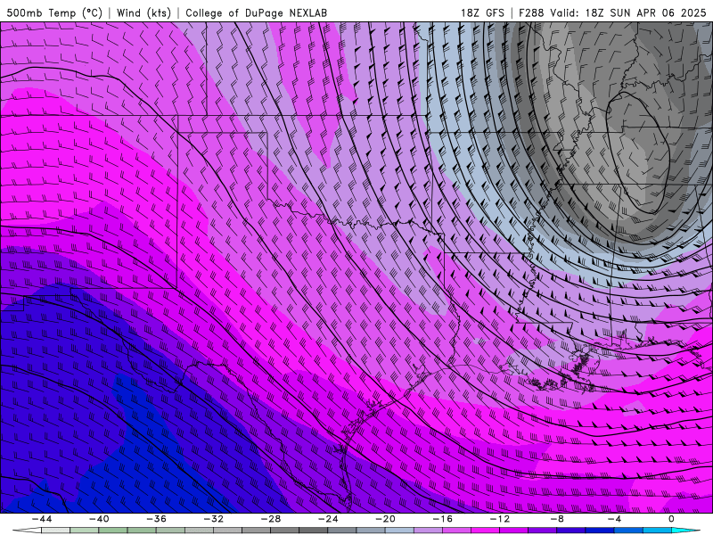Select the 0 temperature scale label
This screenshot has width=713, height=535.
click(x=672, y=519)
